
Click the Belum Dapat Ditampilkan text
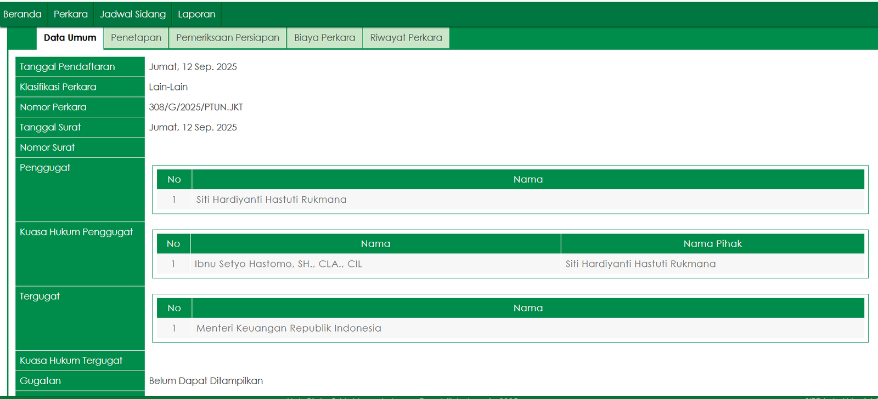206,381
